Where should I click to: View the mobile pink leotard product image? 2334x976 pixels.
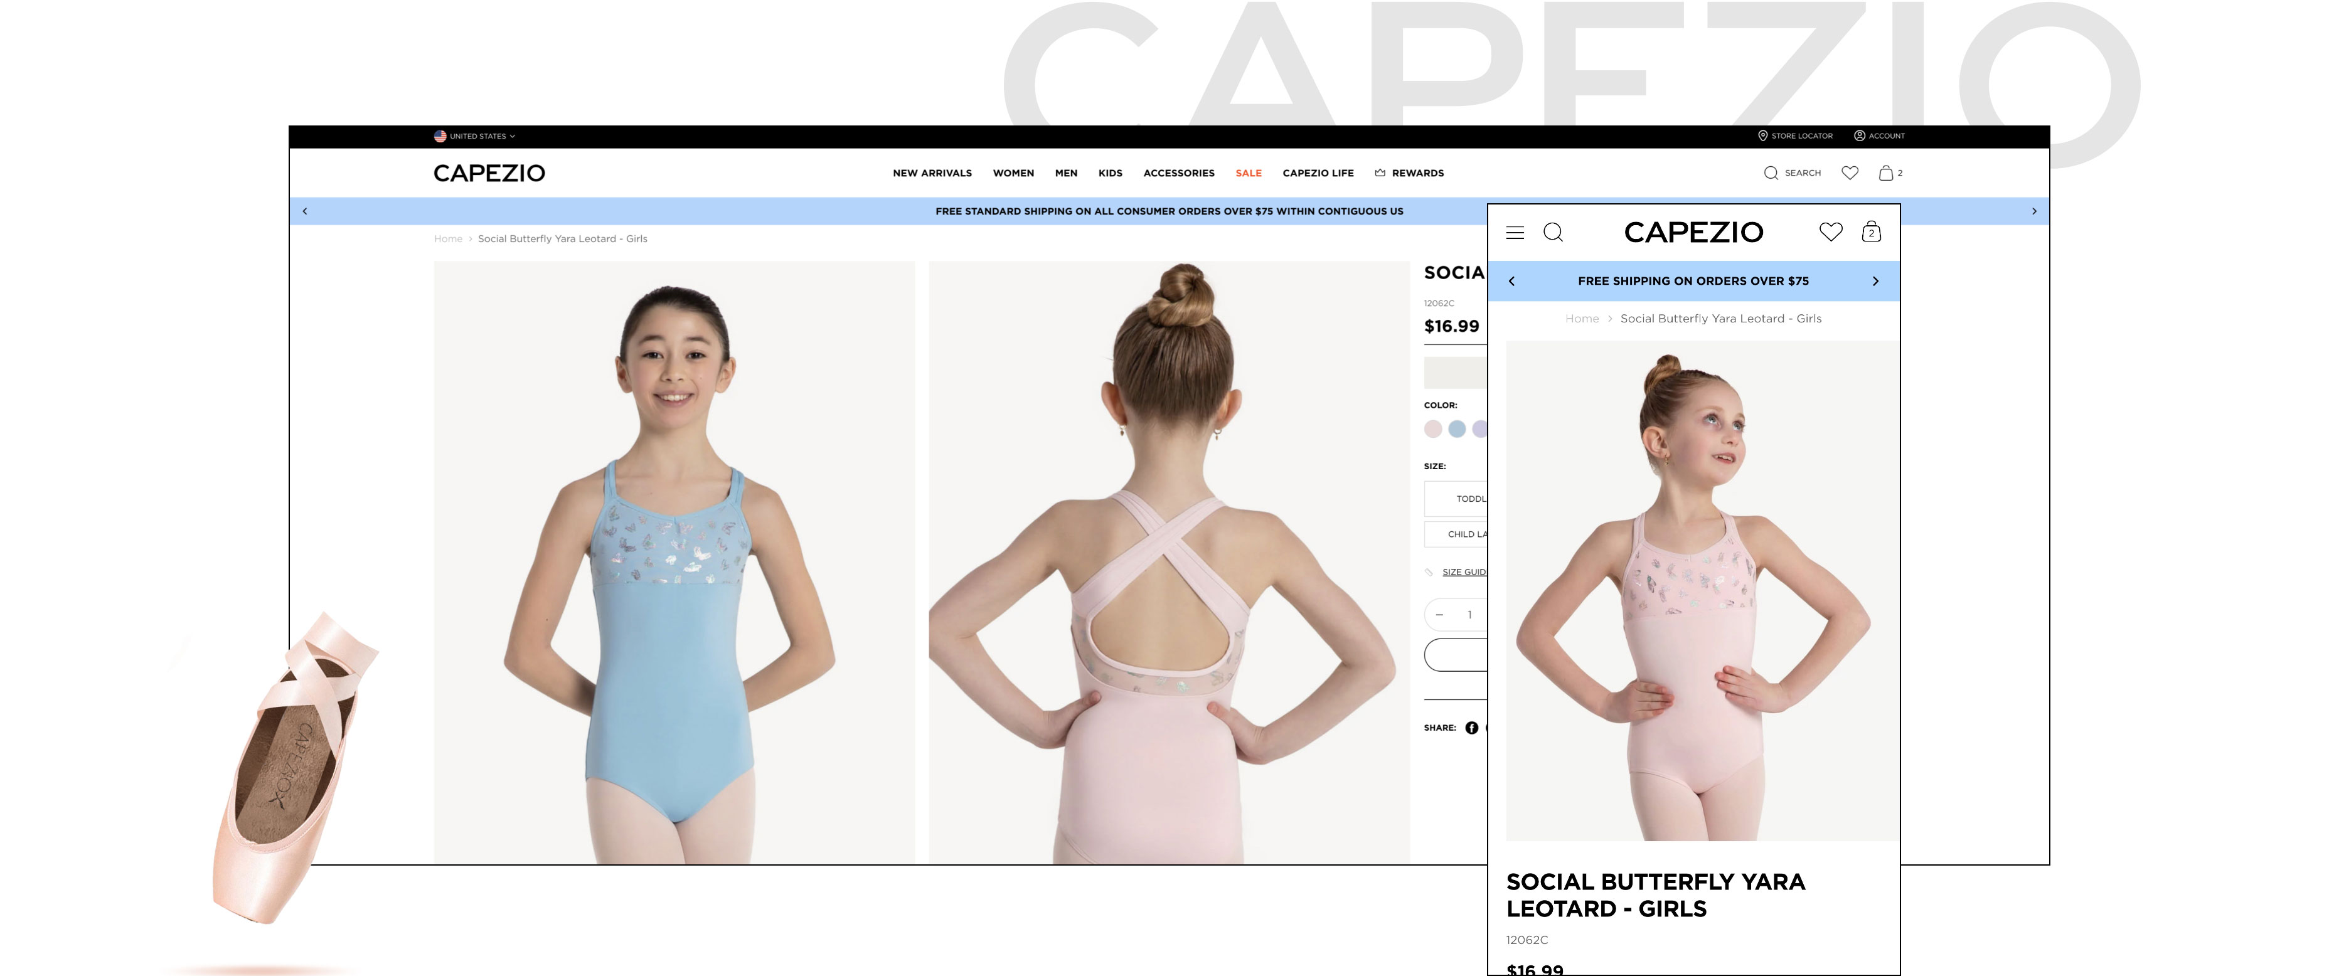click(1702, 591)
